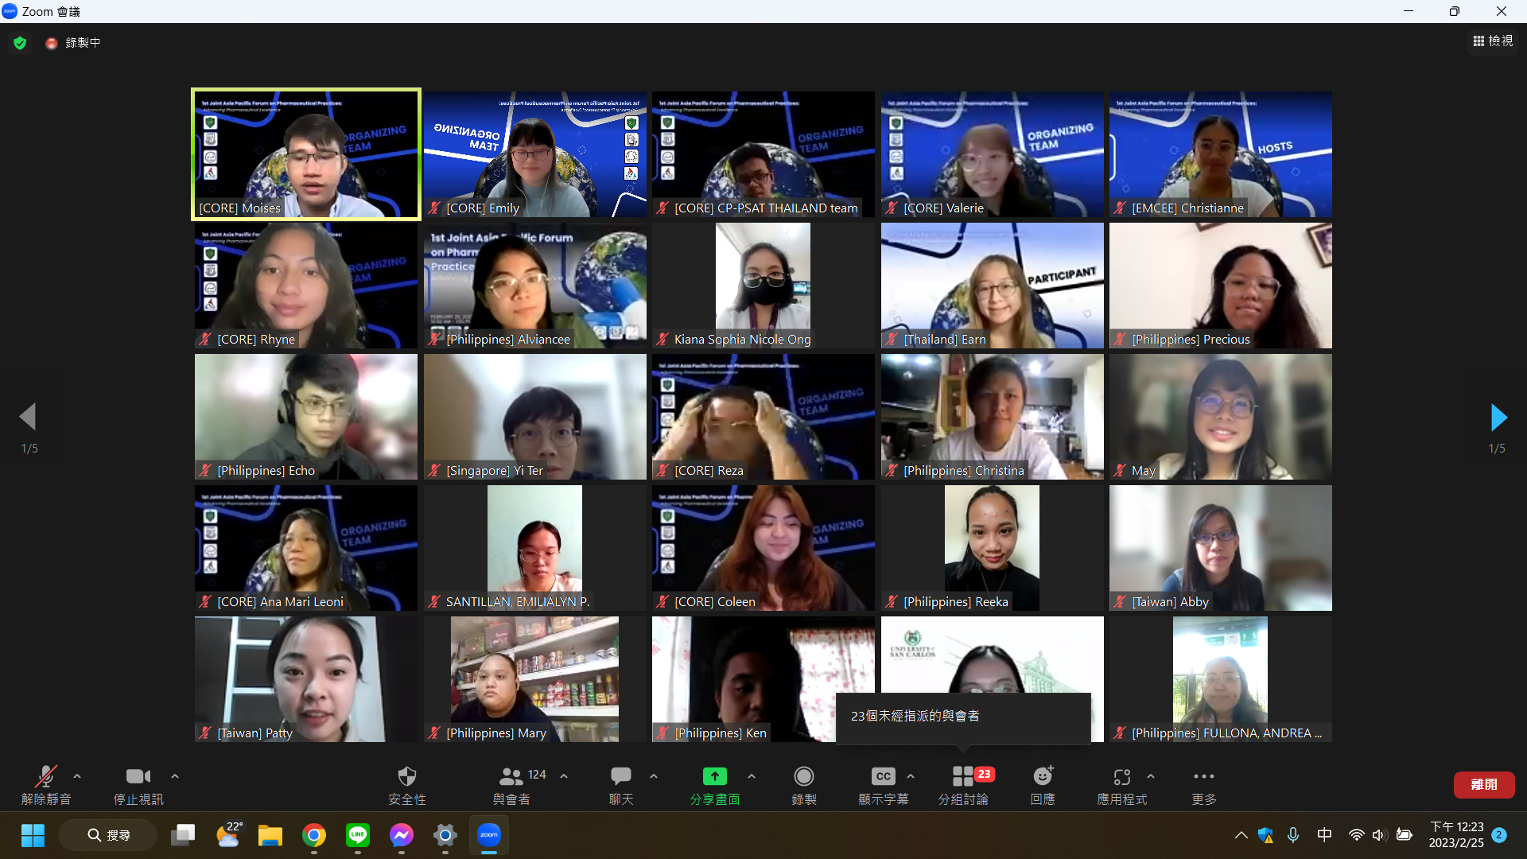The width and height of the screenshot is (1527, 859).
Task: Open the participants panel (與會者)
Action: [x=511, y=777]
